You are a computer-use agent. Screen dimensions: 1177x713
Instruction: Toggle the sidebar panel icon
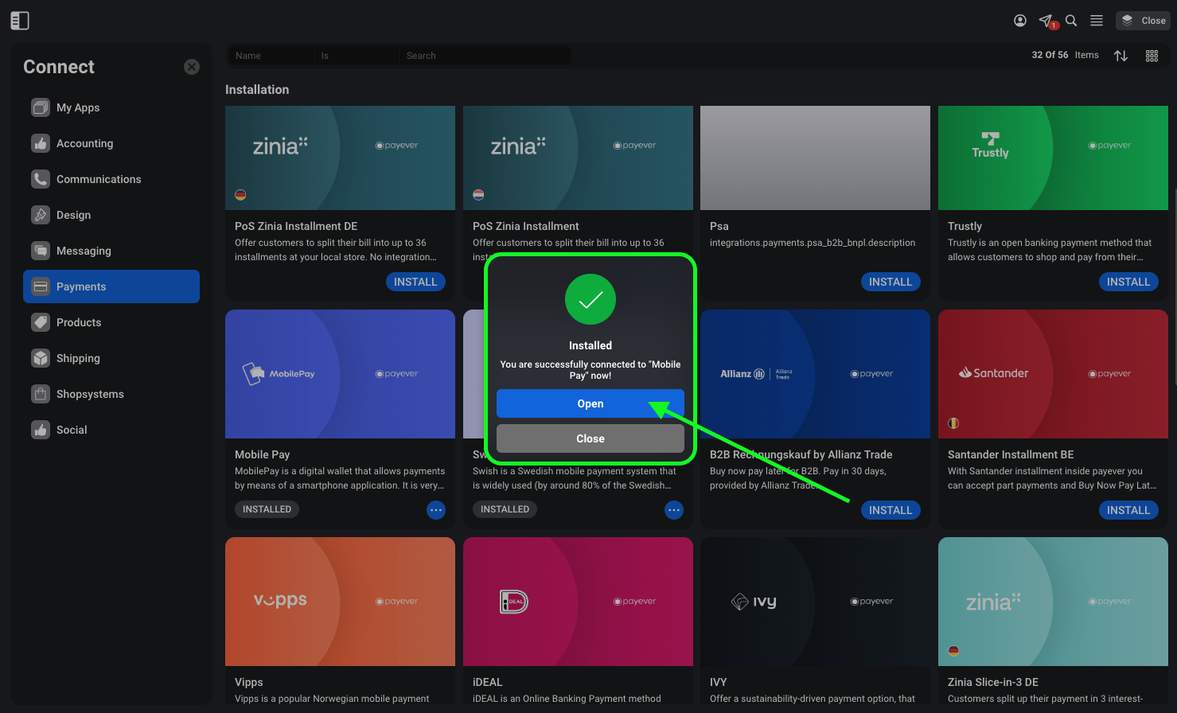point(20,21)
